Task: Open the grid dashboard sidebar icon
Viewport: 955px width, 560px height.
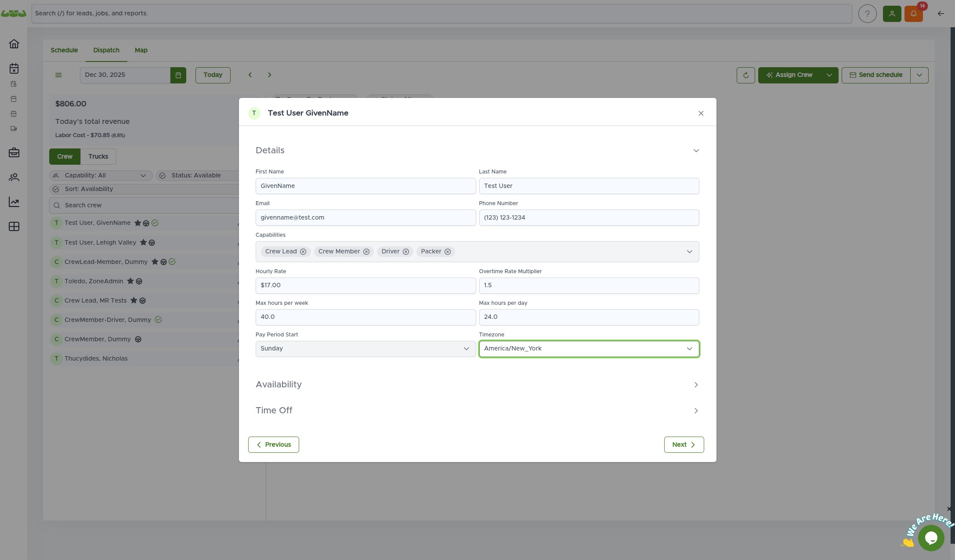Action: click(14, 227)
